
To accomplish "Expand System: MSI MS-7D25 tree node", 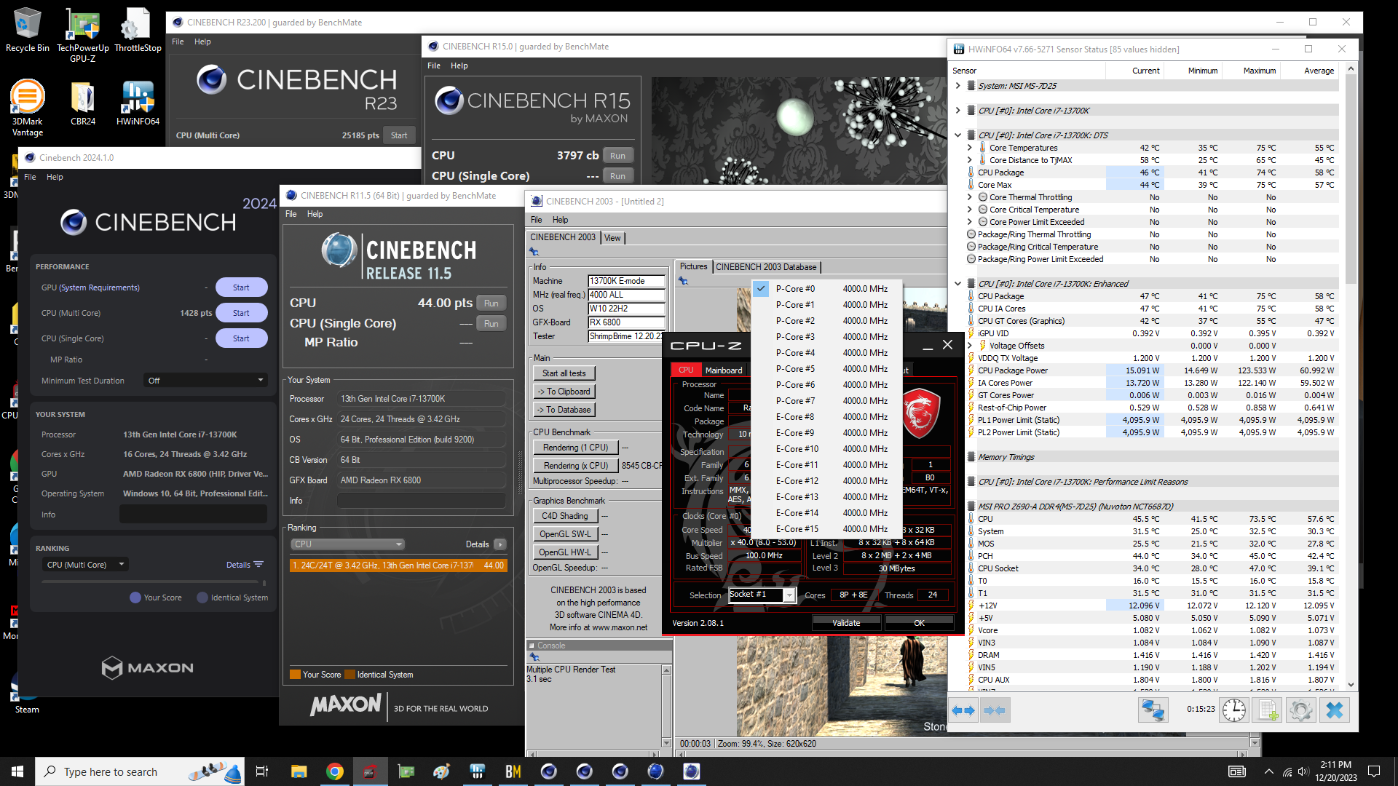I will [x=958, y=86].
